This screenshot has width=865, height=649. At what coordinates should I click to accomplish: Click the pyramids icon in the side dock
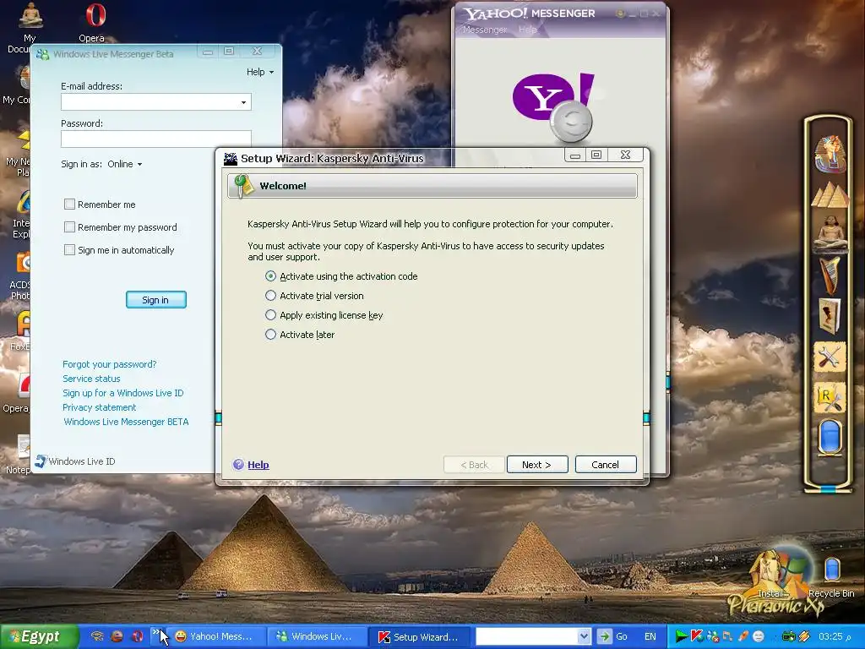830,195
